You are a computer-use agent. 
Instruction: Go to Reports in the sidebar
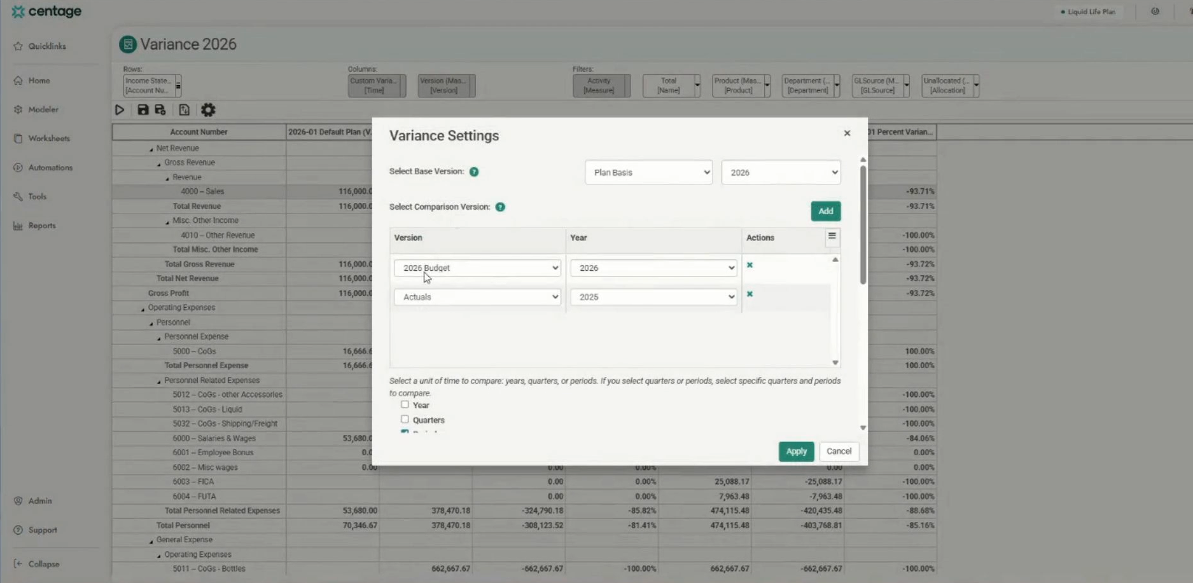(x=41, y=226)
